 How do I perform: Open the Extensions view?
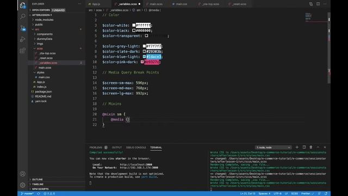point(23,51)
